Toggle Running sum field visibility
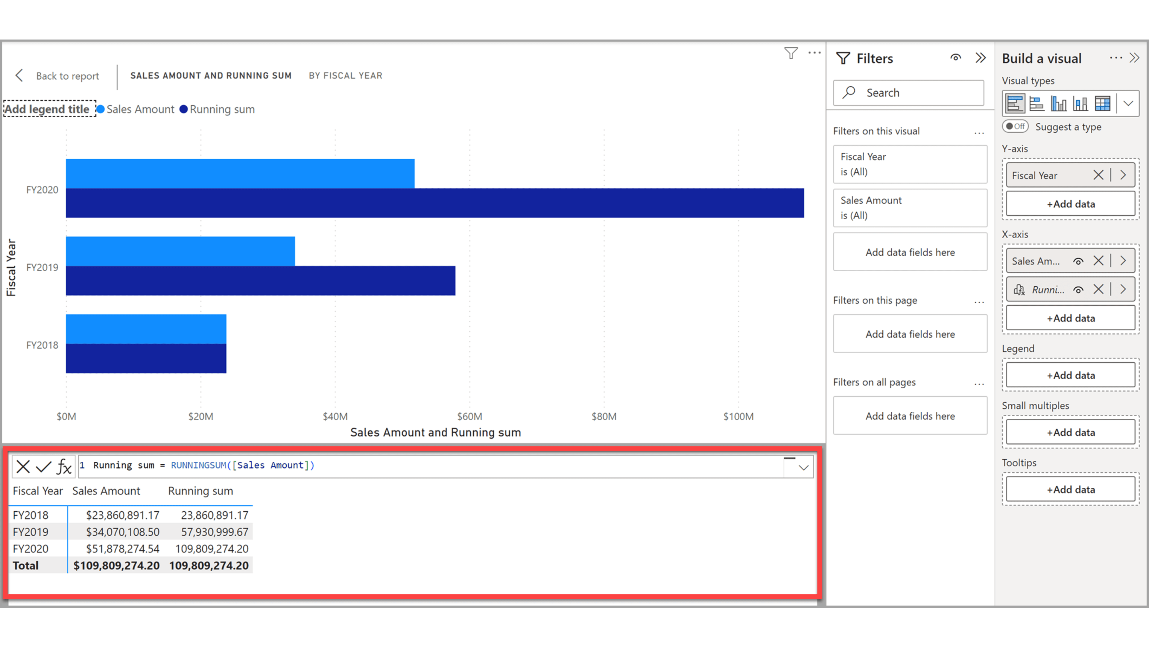The width and height of the screenshot is (1149, 647). click(x=1078, y=290)
